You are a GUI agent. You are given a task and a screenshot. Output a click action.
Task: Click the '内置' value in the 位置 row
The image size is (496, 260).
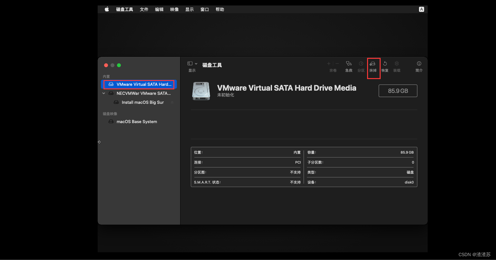pyautogui.click(x=297, y=152)
